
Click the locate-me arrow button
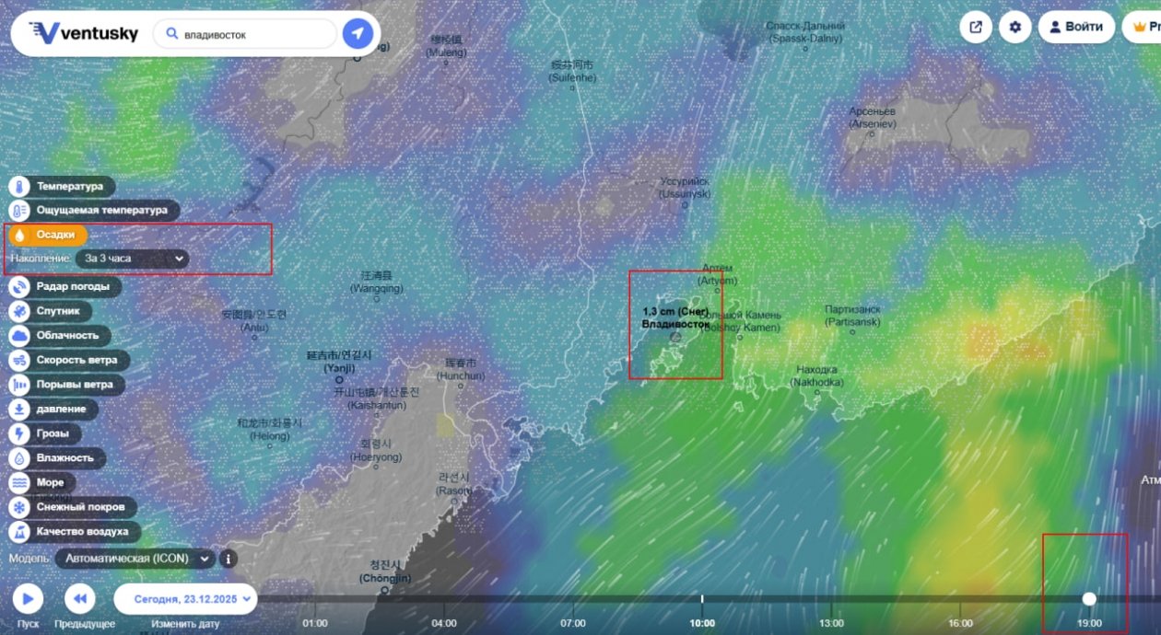click(x=358, y=34)
